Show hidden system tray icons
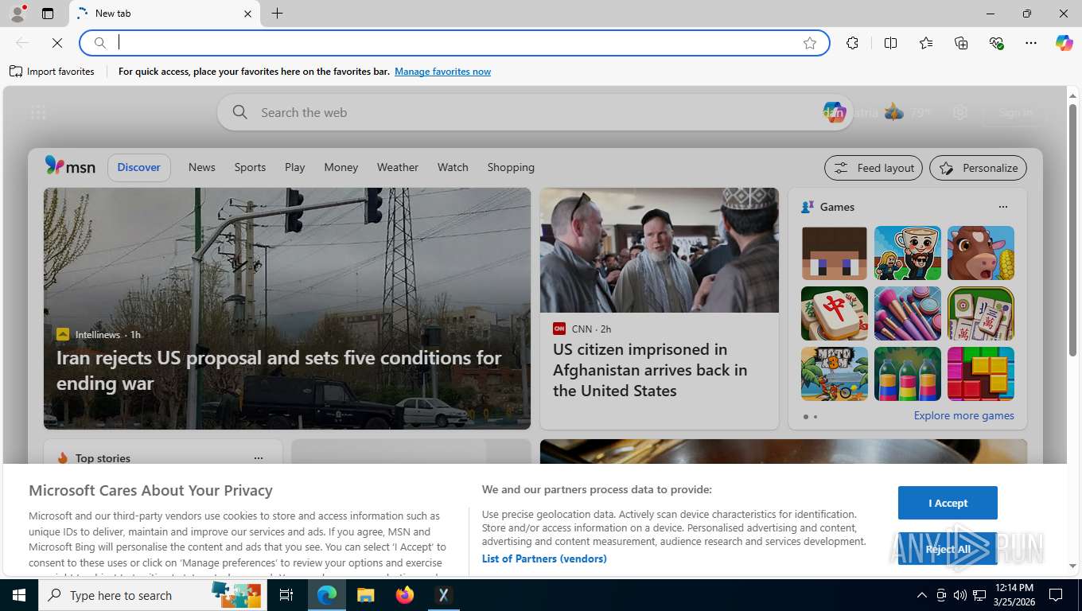 point(922,595)
